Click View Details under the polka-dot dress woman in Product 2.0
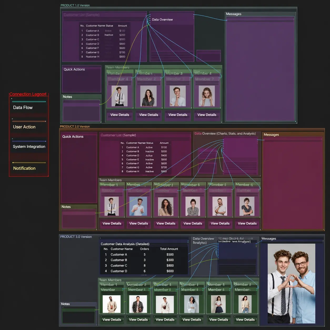This screenshot has height=330, width=330. pos(247,223)
